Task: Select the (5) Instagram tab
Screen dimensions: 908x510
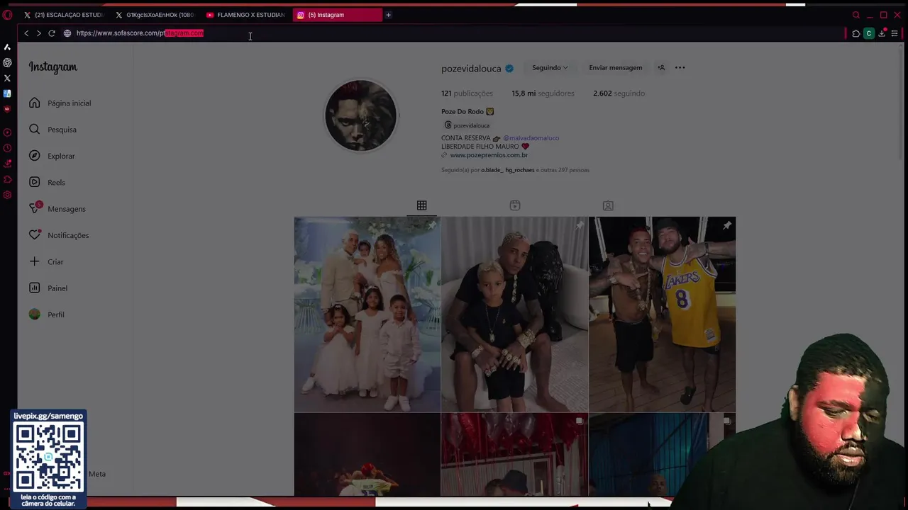Action: 337,15
